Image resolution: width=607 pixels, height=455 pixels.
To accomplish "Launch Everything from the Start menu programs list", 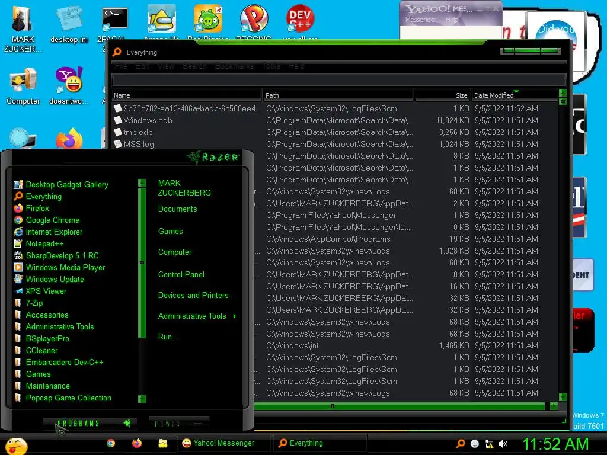I will point(37,196).
